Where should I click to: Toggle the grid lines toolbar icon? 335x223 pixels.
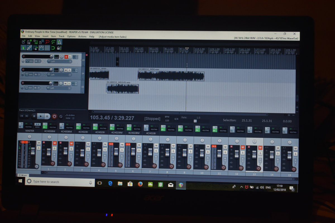[47, 48]
